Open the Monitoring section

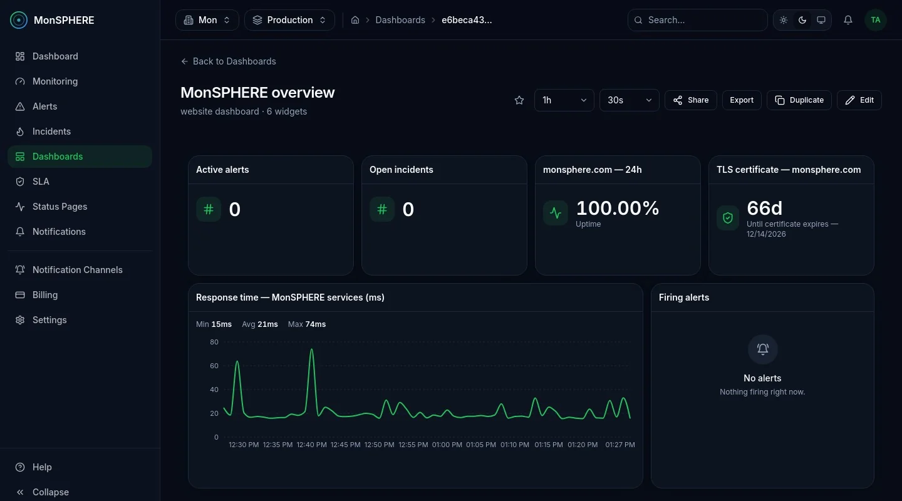pyautogui.click(x=80, y=81)
